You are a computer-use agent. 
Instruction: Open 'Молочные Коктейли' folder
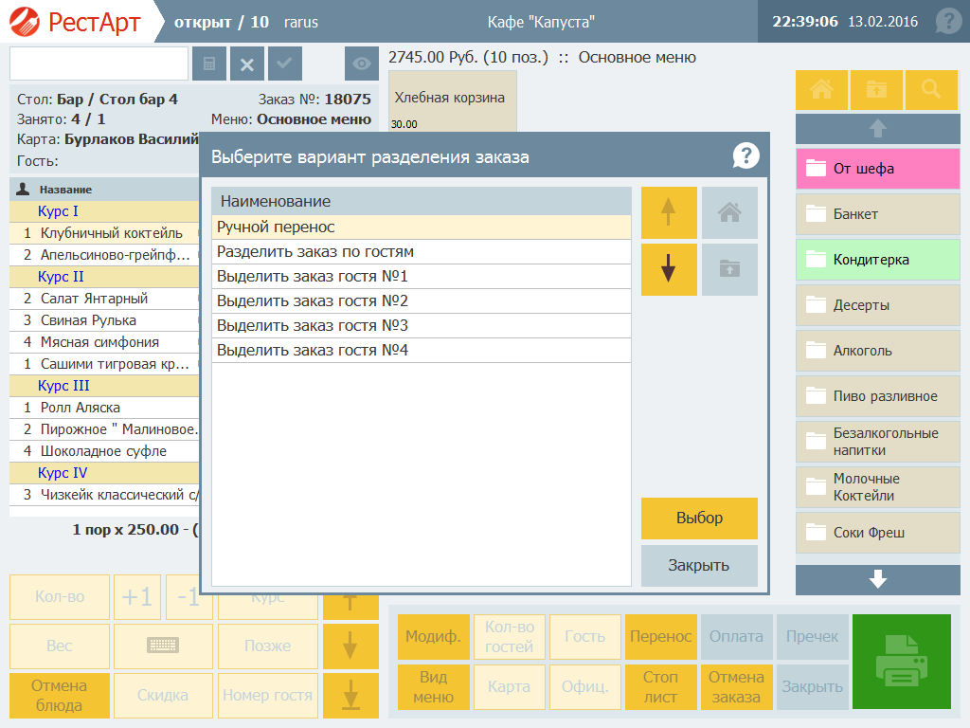[x=878, y=487]
